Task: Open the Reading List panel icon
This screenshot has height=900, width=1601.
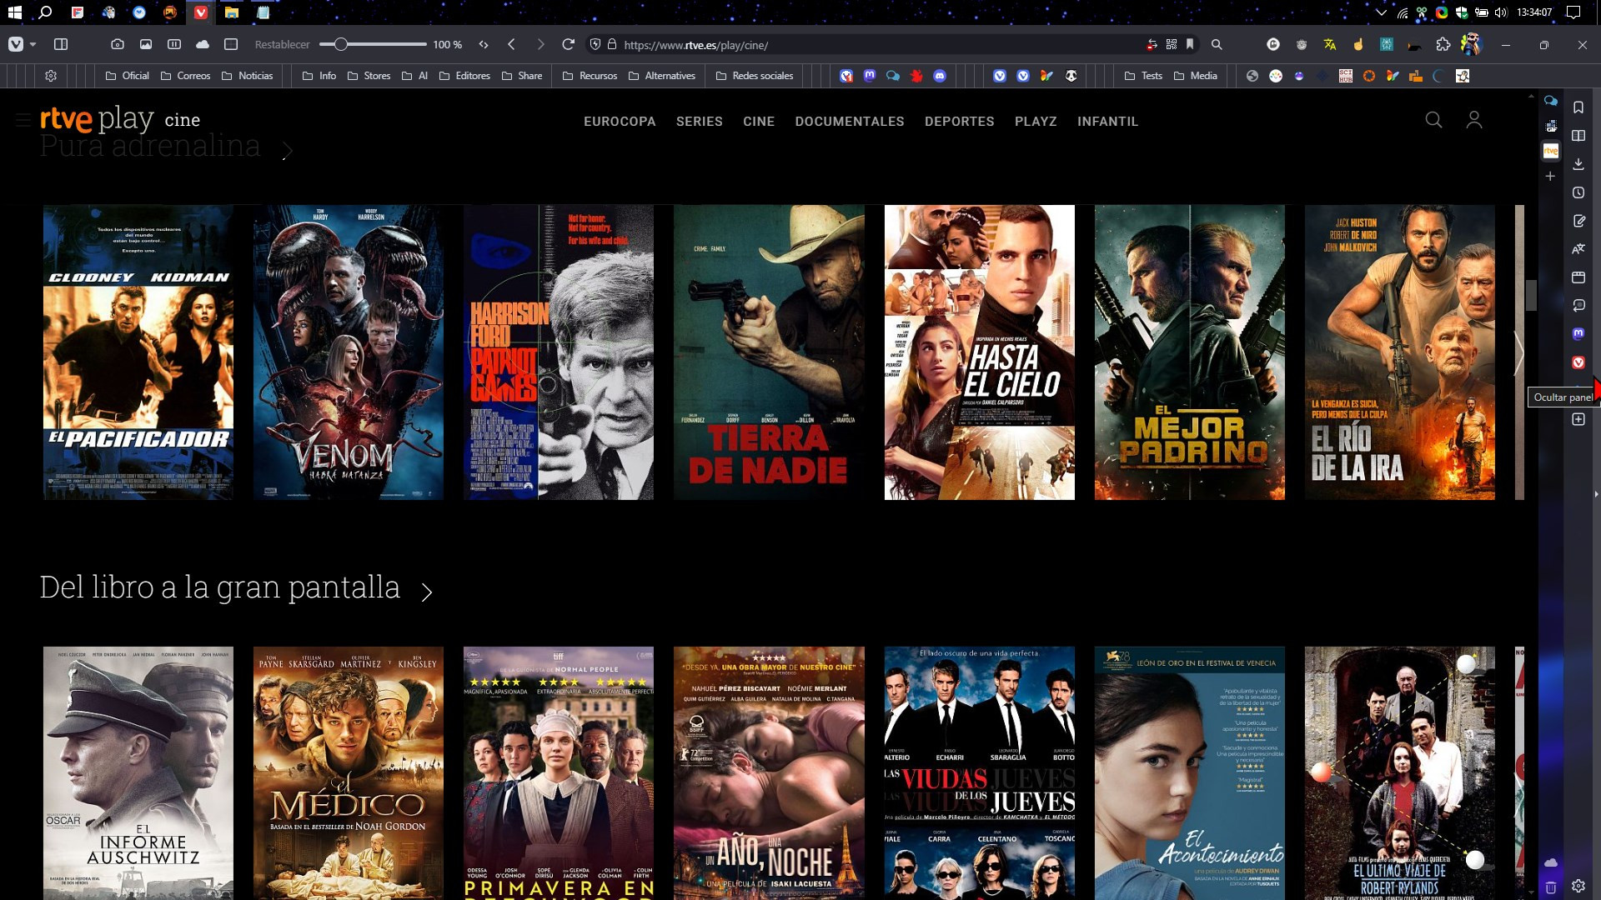Action: point(1578,136)
